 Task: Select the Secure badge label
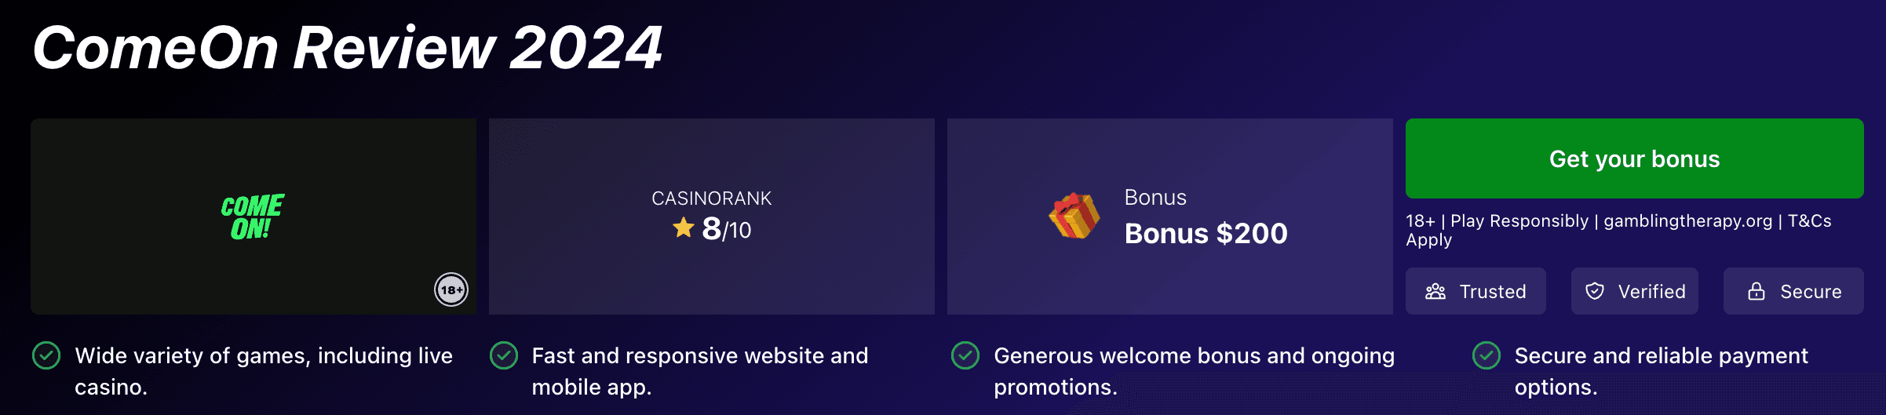pyautogui.click(x=1810, y=292)
